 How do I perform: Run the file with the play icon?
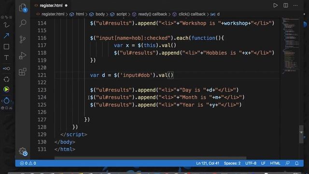(275, 5)
